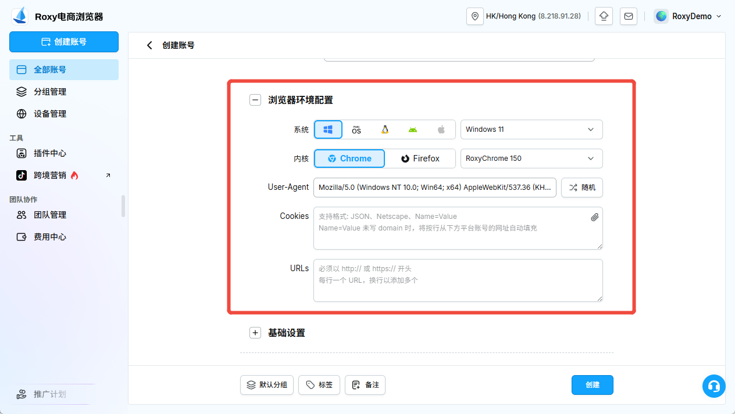
Task: Click the 推广计划 hand icon
Action: click(x=22, y=394)
